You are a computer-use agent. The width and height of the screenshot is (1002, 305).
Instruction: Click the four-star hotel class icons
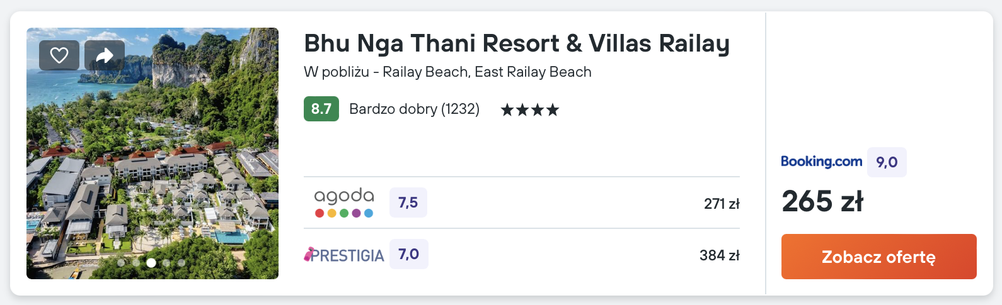coord(529,110)
